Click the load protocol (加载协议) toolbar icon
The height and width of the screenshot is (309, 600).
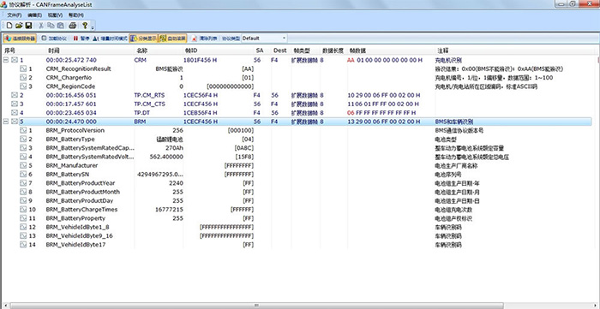pos(53,39)
